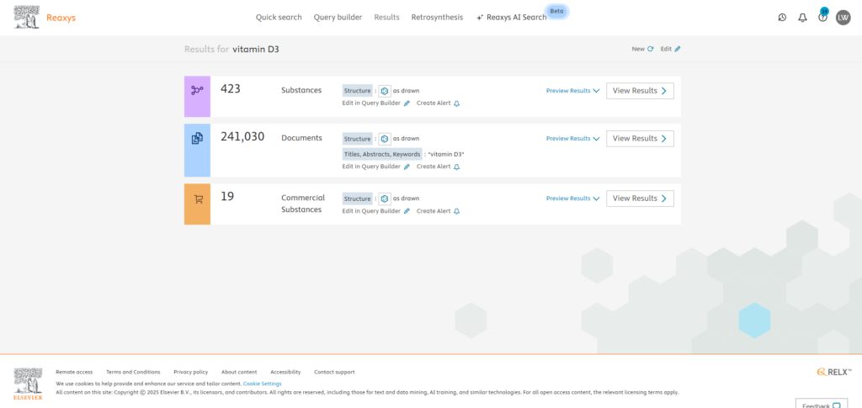Screen dimensions: 862x408
Task: Go to the Retrosynthesis tab
Action: [437, 17]
